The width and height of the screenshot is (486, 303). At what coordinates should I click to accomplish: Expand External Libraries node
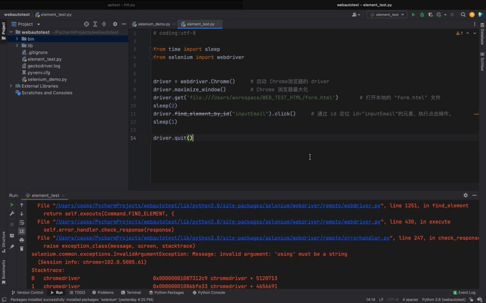(11, 86)
